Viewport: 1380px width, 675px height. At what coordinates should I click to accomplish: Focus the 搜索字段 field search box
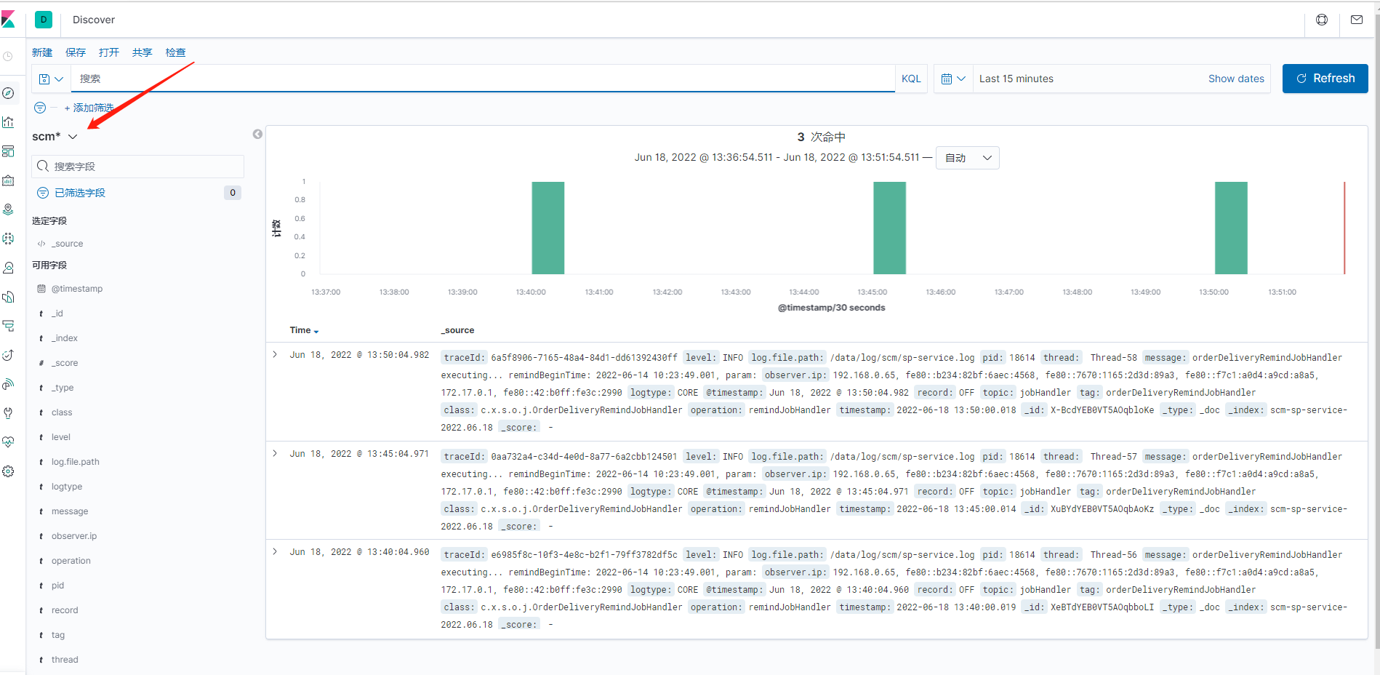coord(138,167)
